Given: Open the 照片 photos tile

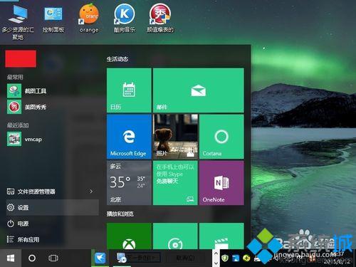Looking at the screenshot, I should 175,137.
